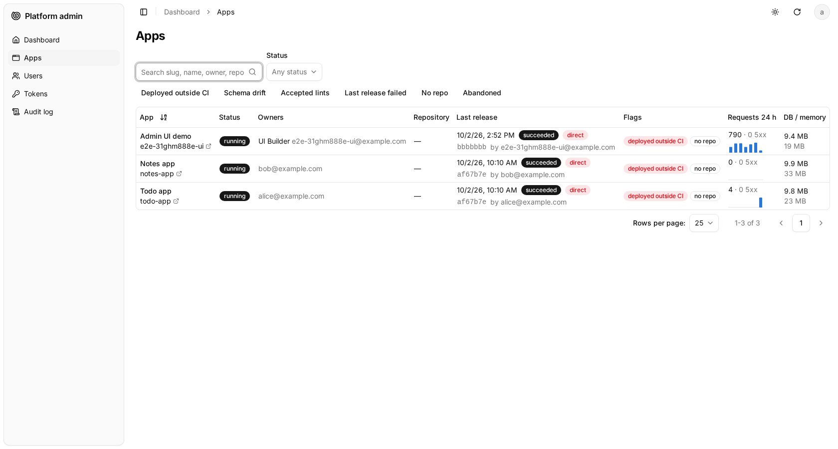Click the search magnifier icon
The height and width of the screenshot is (449, 838).
(252, 72)
